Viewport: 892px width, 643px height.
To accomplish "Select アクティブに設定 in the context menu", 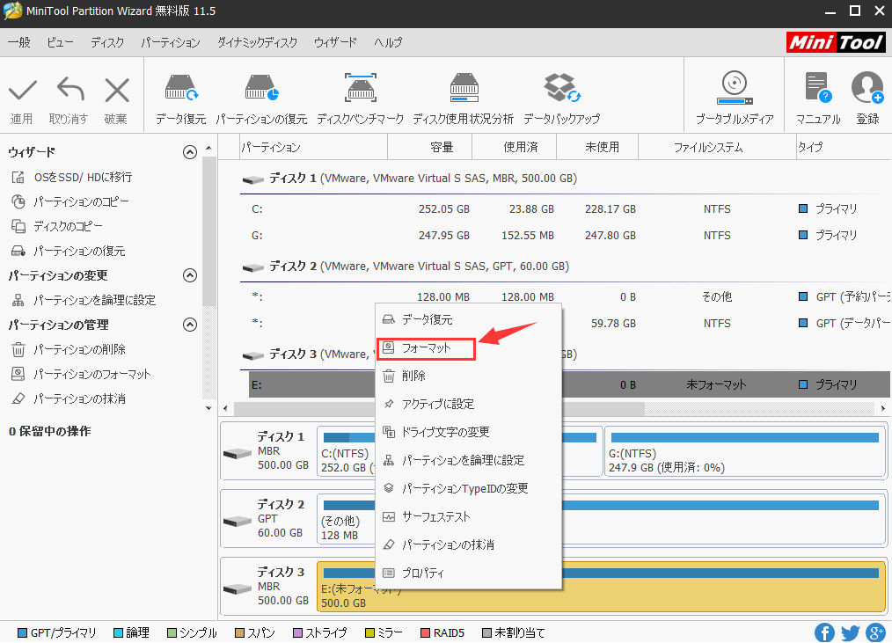I will point(469,404).
